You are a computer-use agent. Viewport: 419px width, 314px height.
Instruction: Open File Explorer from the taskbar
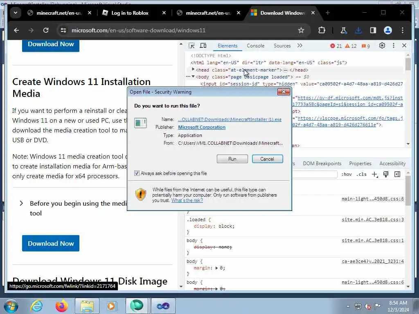pyautogui.click(x=87, y=306)
